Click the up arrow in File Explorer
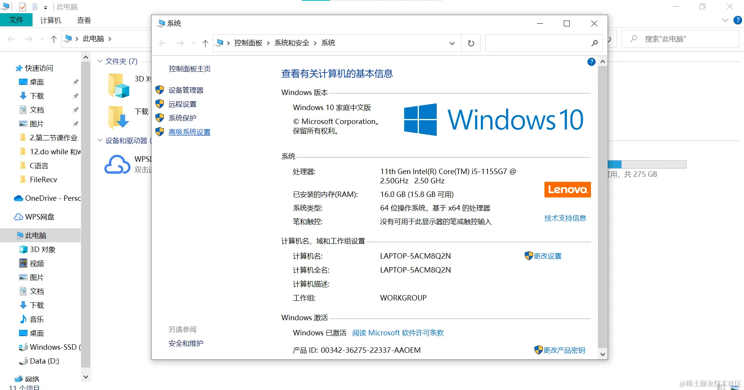The image size is (744, 390). pos(54,39)
